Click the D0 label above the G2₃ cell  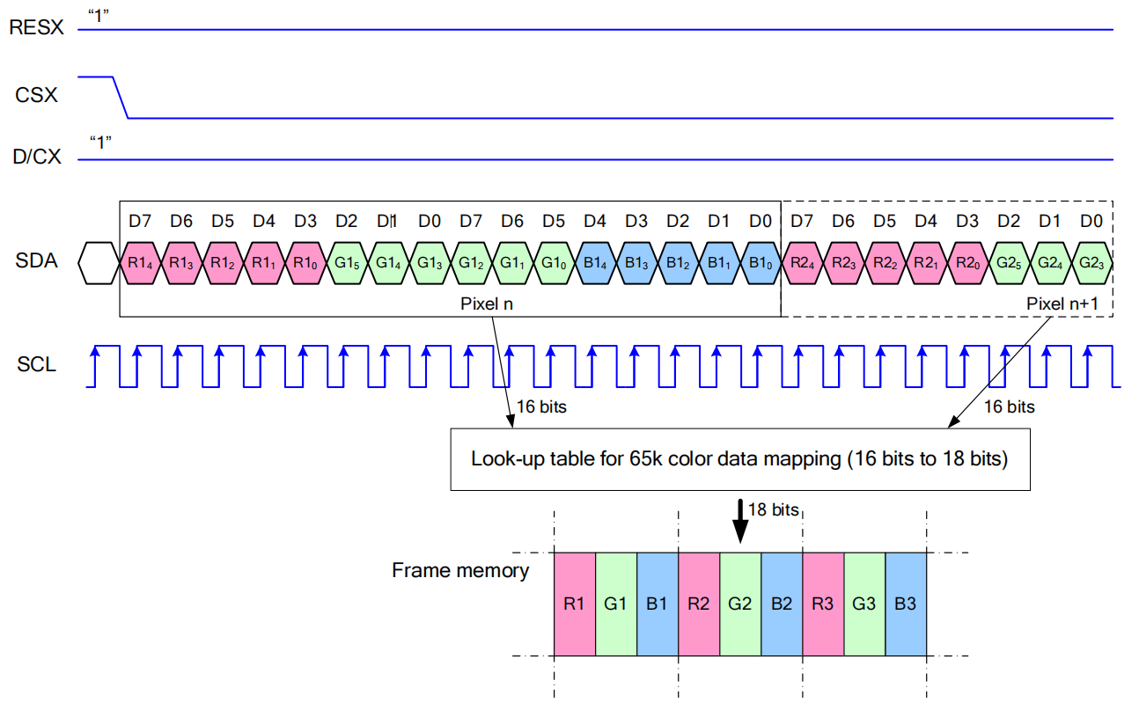point(1091,221)
